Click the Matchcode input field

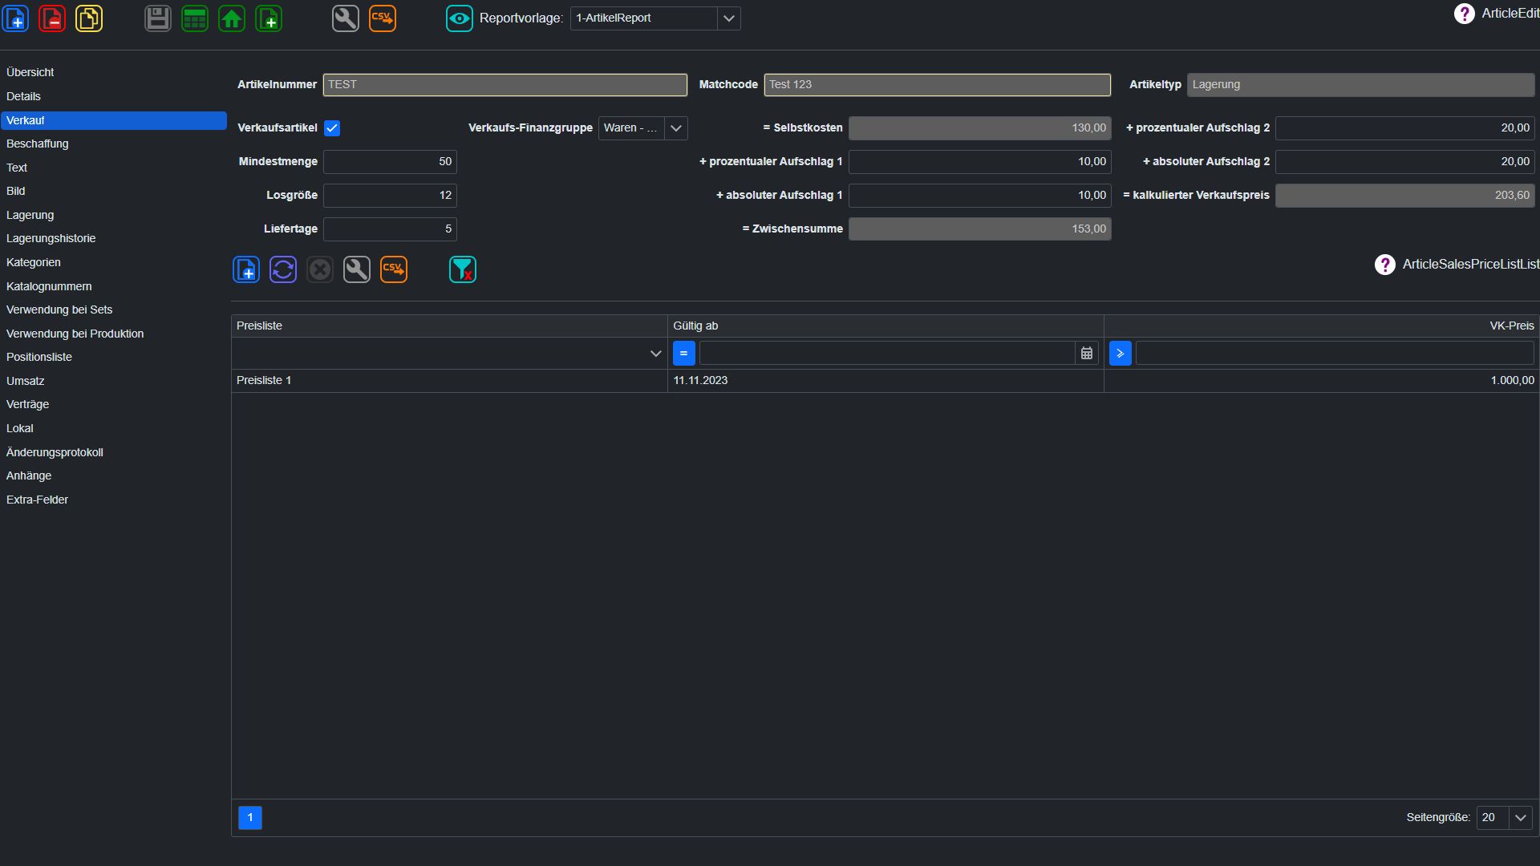[x=937, y=85]
